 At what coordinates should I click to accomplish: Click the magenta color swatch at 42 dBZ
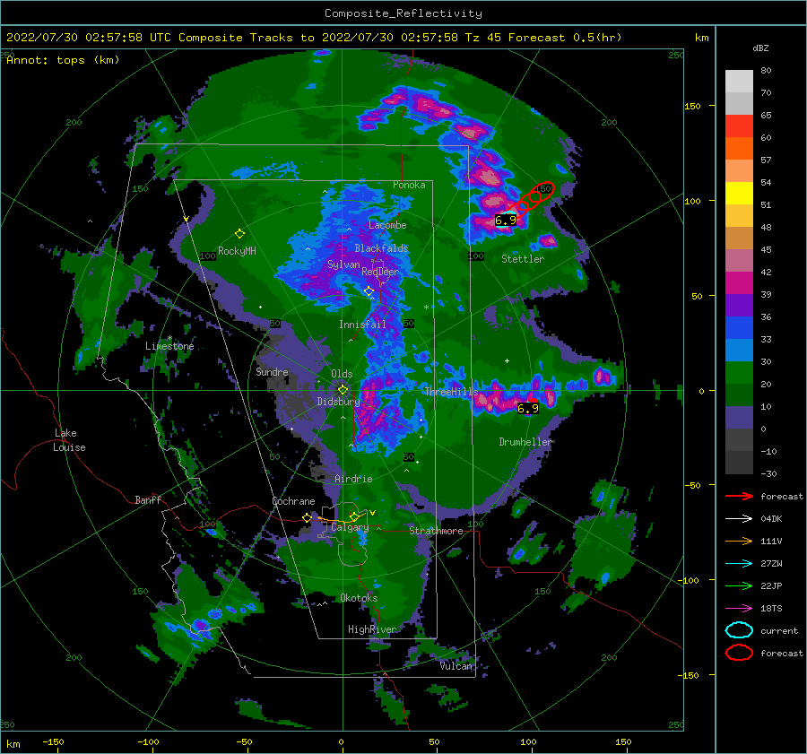click(739, 283)
